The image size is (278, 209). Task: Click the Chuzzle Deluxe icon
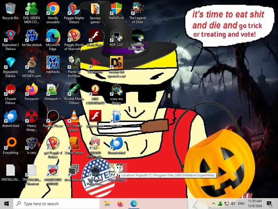tap(11, 94)
